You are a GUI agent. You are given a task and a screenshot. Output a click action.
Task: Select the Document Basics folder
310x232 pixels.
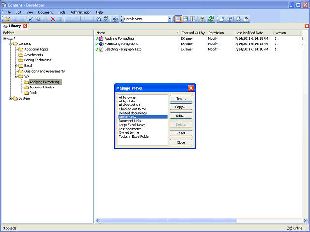click(42, 87)
